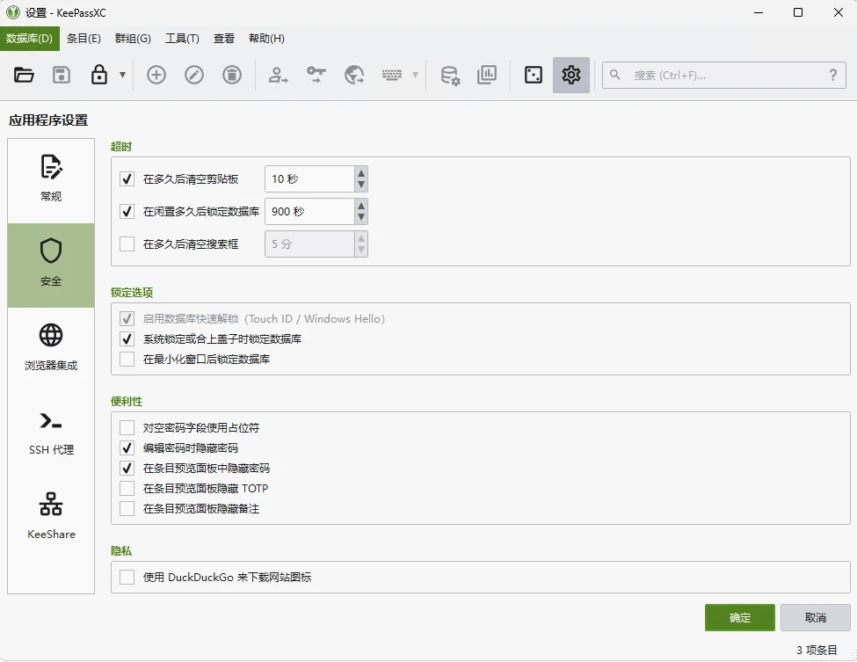Open the 条目(E) menu

coord(84,39)
